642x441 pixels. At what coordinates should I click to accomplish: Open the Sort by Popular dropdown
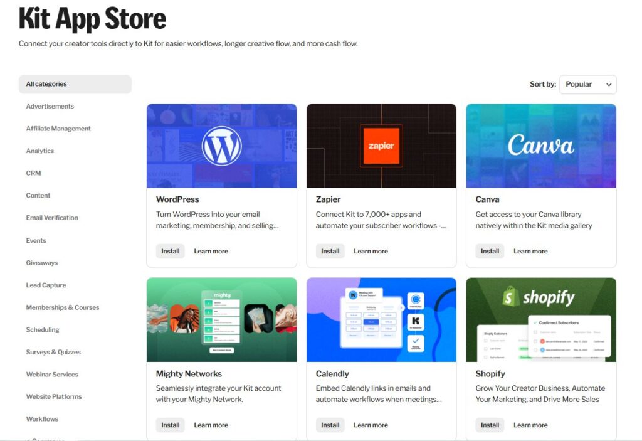click(x=587, y=84)
